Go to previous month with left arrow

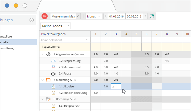tap(106, 16)
